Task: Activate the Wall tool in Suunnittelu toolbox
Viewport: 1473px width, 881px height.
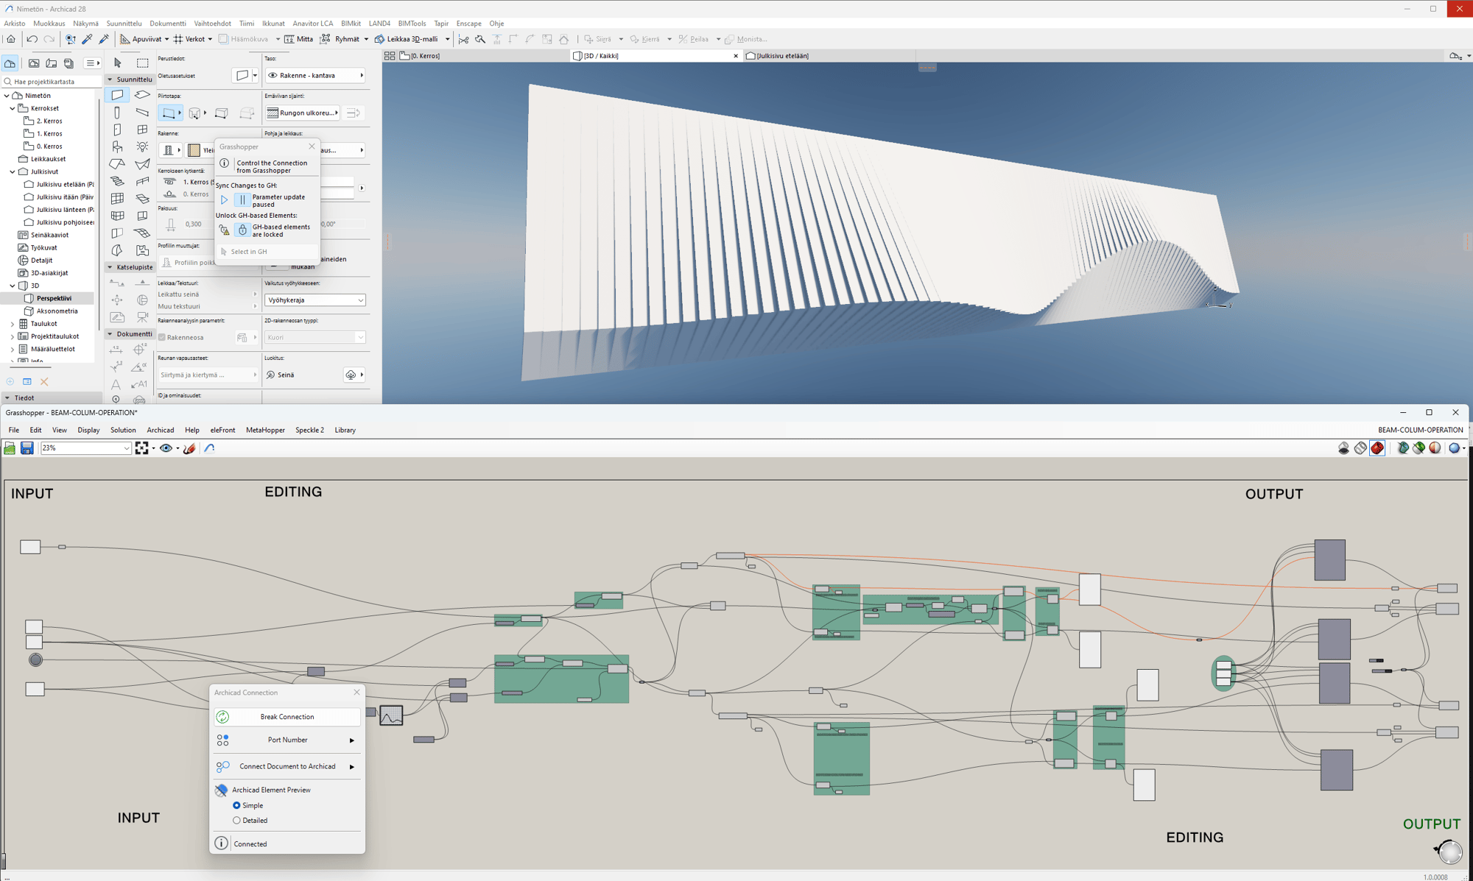Action: click(x=117, y=95)
